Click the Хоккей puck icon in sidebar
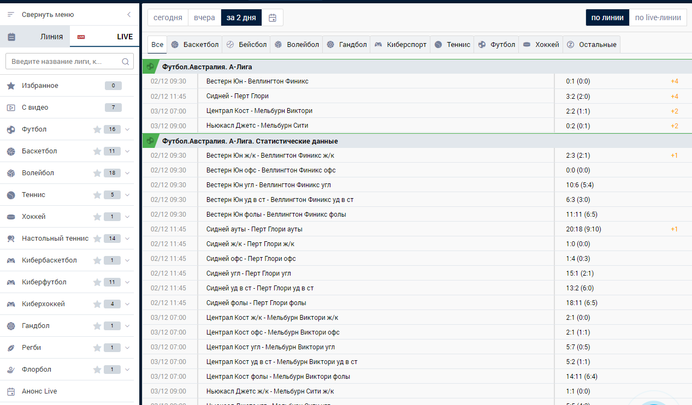This screenshot has width=692, height=405. click(11, 217)
